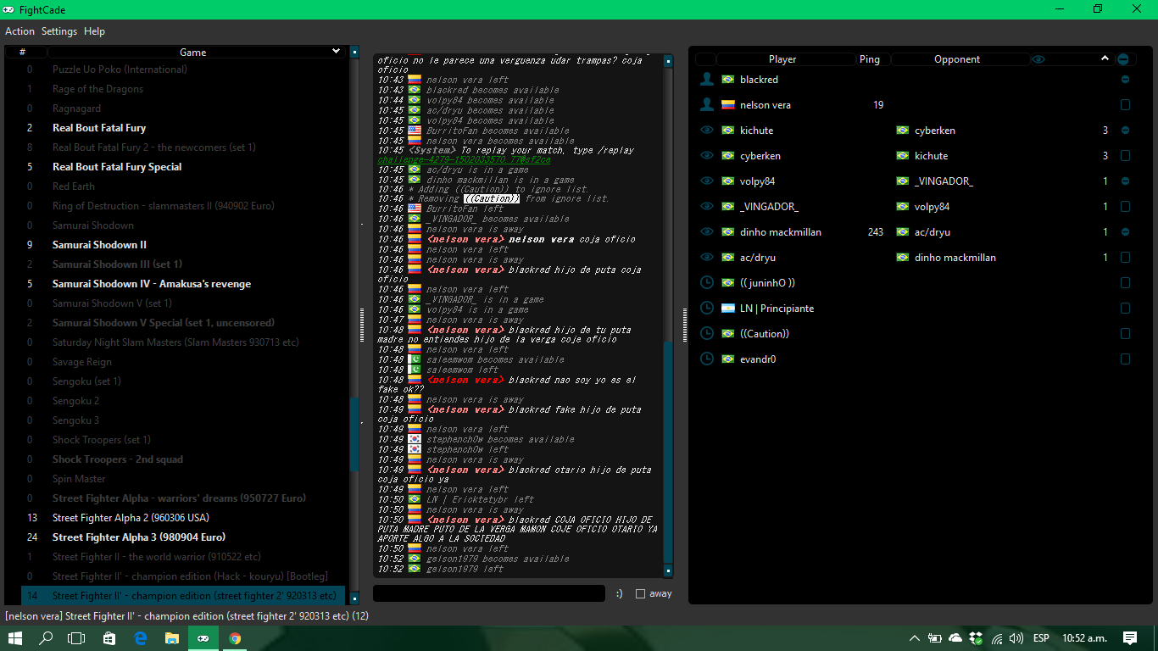Click the spectate eye icon beside volpy84
The image size is (1158, 651).
coord(707,181)
